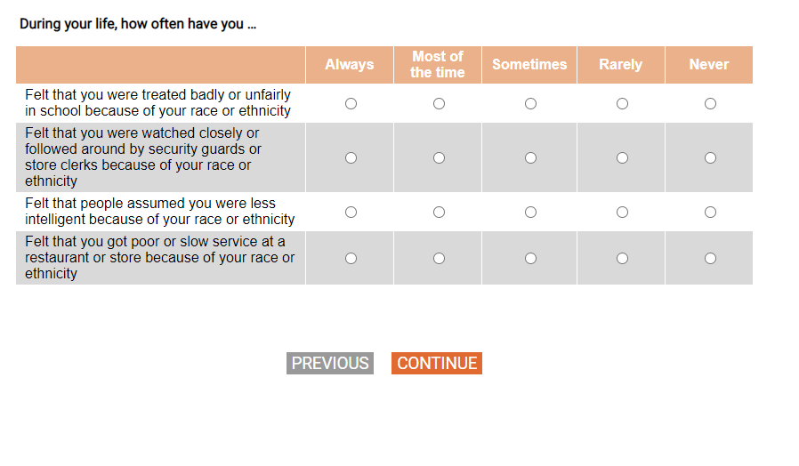Select Sometimes for watched by store clerks
Image resolution: width=799 pixels, height=466 pixels.
pyautogui.click(x=530, y=158)
